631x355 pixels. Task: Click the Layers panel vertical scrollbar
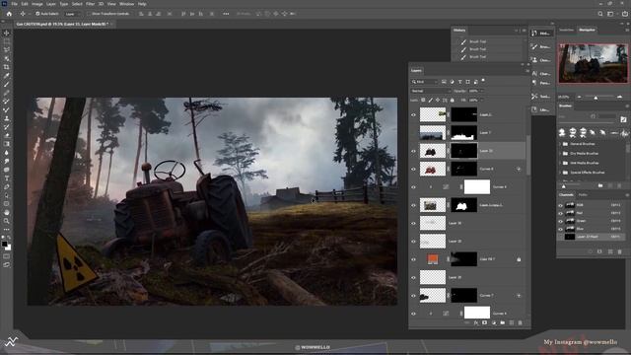528,155
